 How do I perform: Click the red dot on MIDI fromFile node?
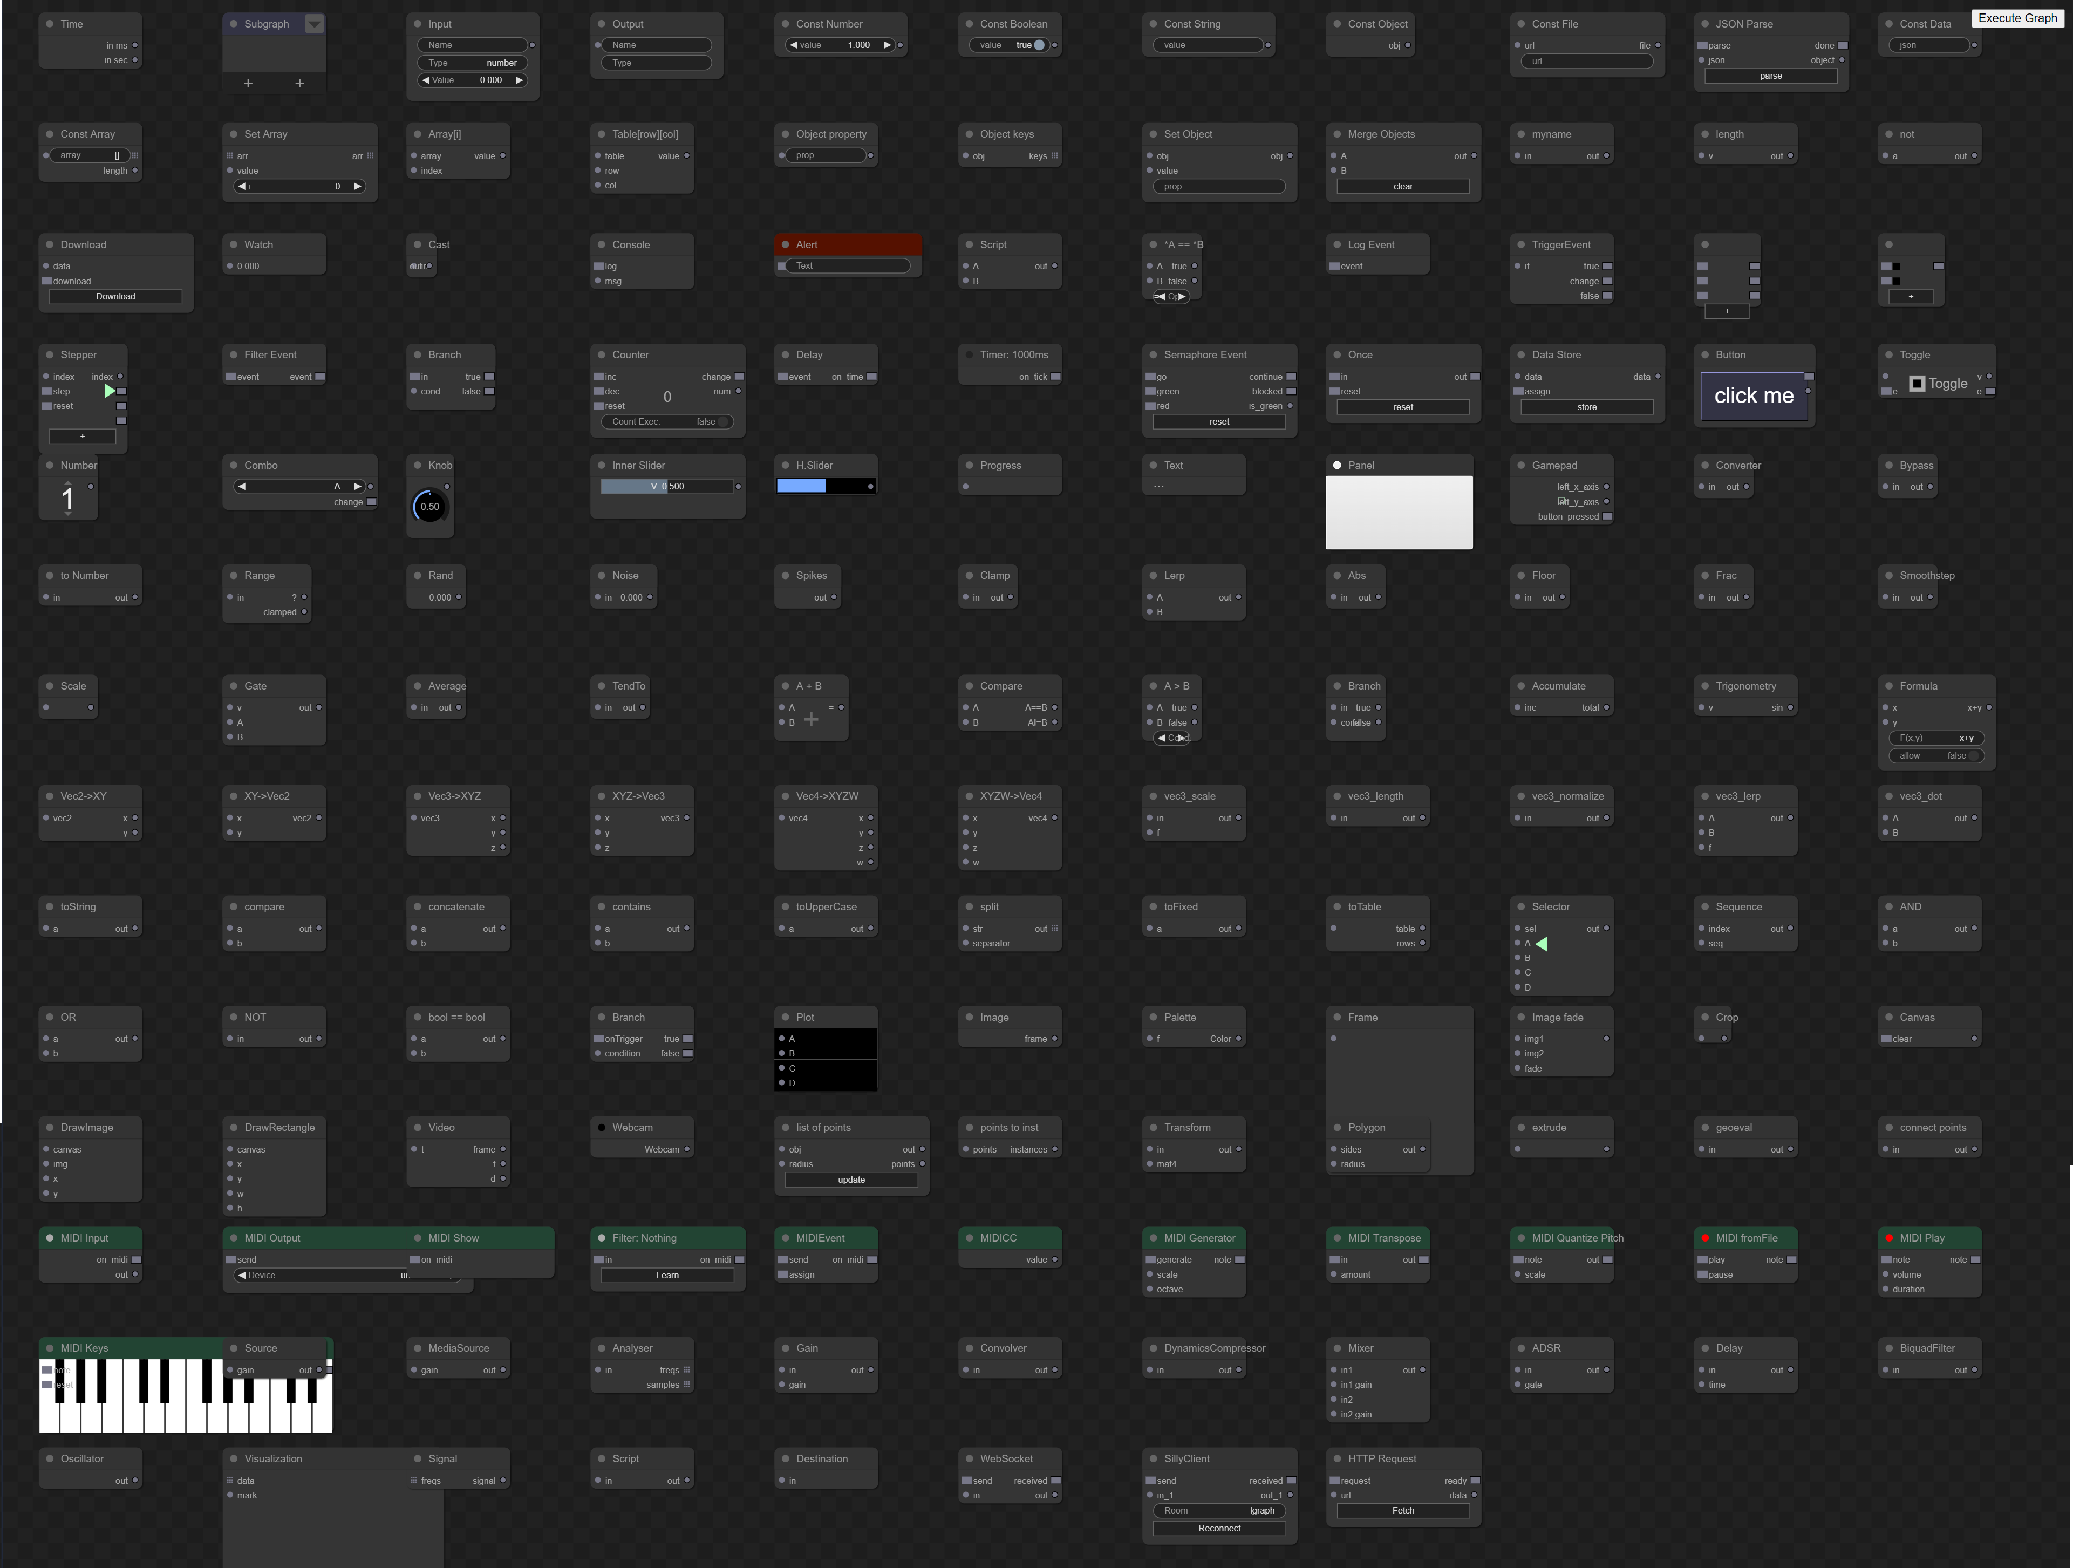point(1704,1238)
